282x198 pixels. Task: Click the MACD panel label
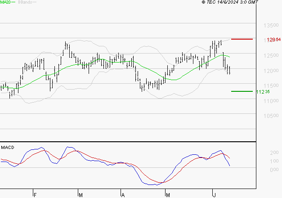pyautogui.click(x=8, y=148)
